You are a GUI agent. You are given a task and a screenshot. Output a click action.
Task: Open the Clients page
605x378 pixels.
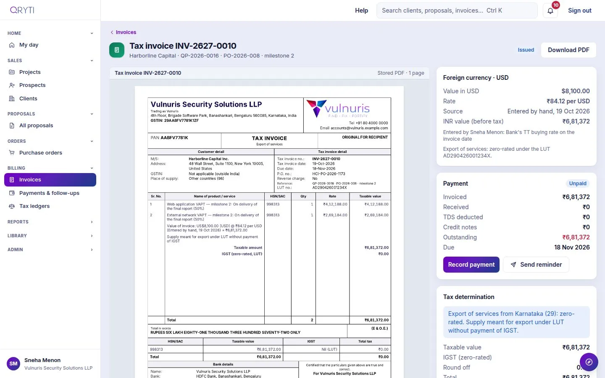pos(50,99)
